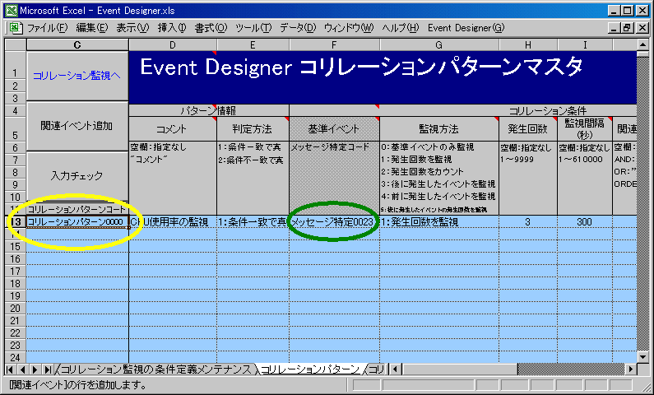Go to previous sheet tab arrow
The image size is (654, 395).
pyautogui.click(x=22, y=369)
